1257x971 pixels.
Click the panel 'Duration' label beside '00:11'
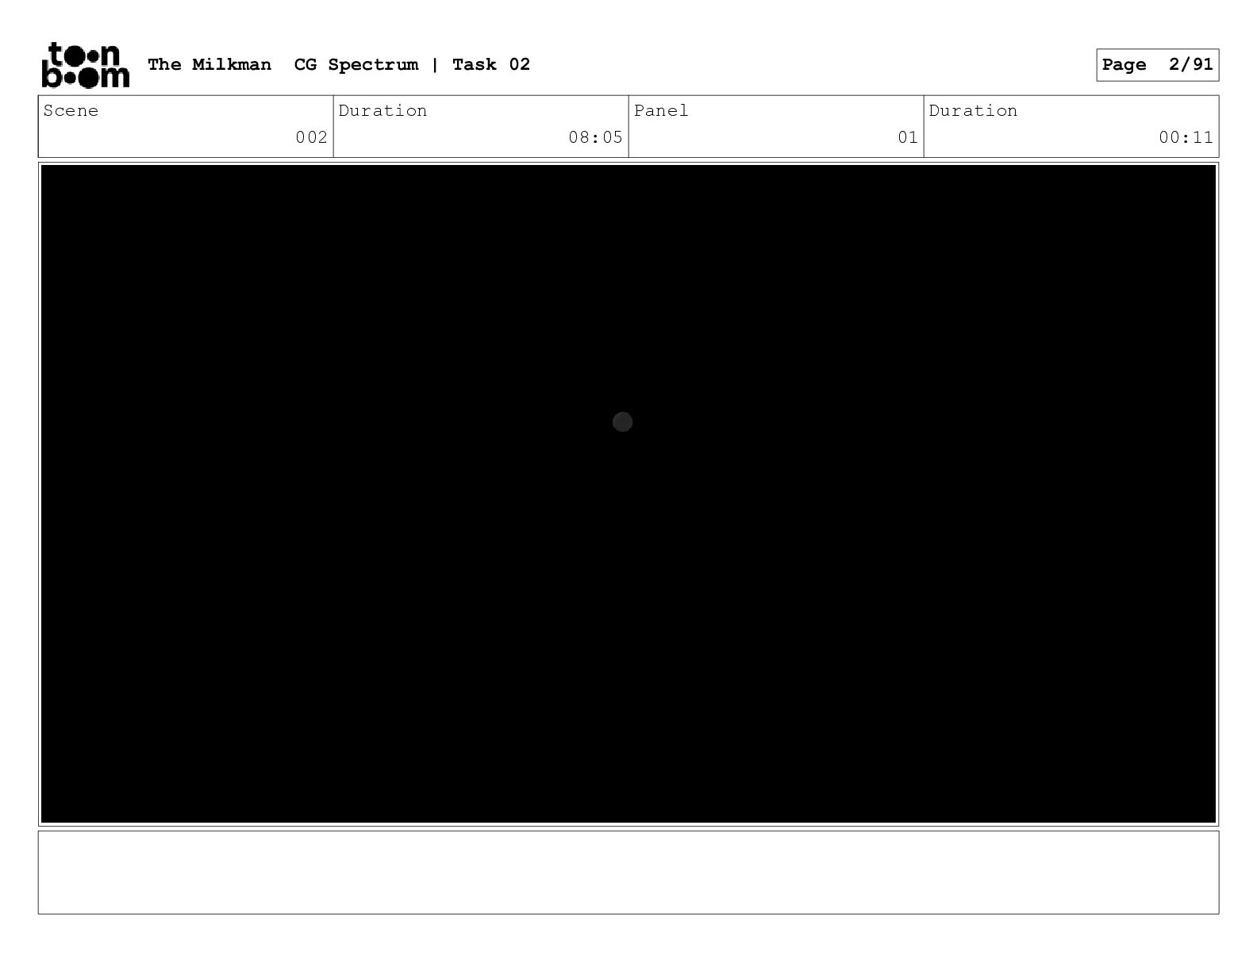click(x=973, y=110)
